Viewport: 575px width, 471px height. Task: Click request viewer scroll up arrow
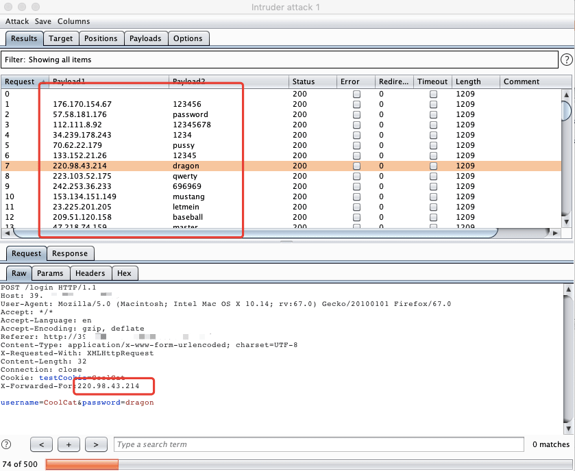pos(568,290)
